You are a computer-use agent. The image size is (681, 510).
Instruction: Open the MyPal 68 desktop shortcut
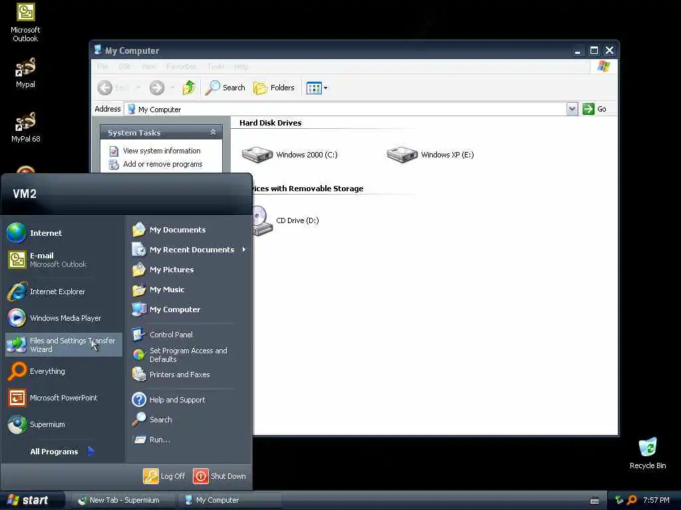(x=25, y=127)
